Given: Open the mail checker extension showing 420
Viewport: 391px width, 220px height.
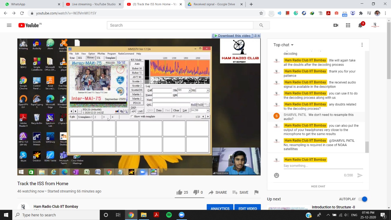Looking at the screenshot, I should [x=345, y=13].
